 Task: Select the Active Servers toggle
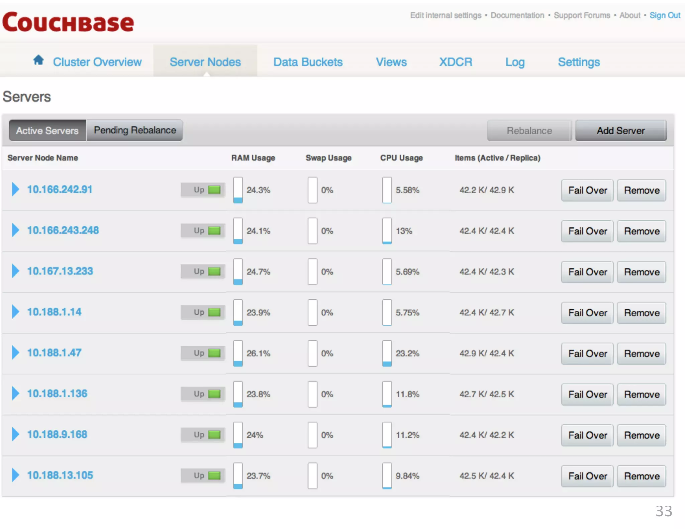[47, 130]
